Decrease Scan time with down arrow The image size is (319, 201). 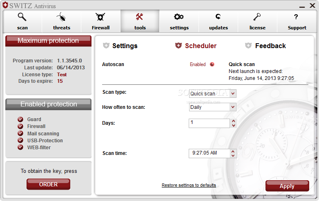coord(233,155)
